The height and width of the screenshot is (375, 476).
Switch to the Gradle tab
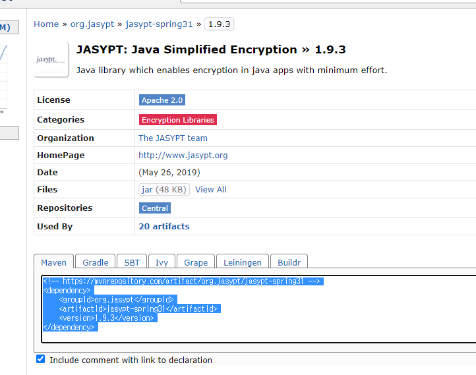[x=96, y=262]
